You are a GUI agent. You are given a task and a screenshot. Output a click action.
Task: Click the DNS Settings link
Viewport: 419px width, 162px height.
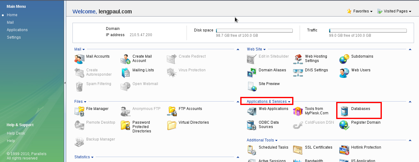[316, 70]
